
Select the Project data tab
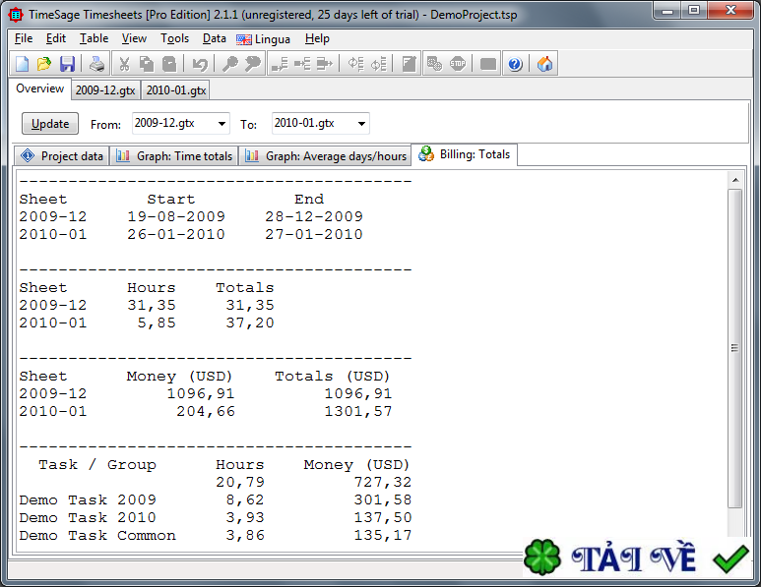tap(62, 156)
